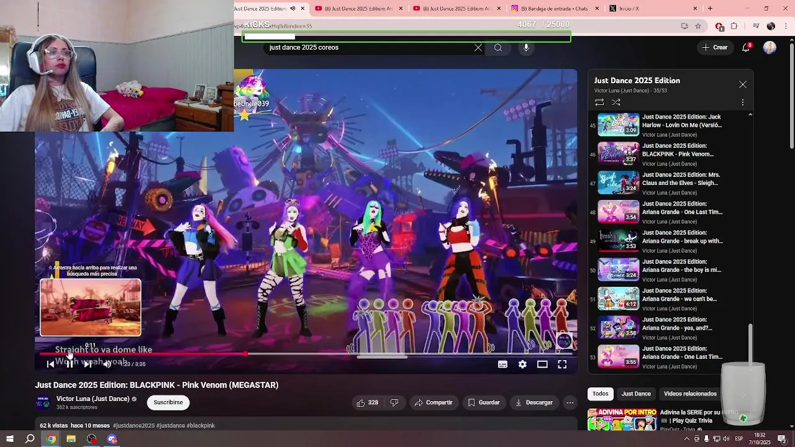
Task: Enter fullscreen on the video
Action: click(x=562, y=364)
